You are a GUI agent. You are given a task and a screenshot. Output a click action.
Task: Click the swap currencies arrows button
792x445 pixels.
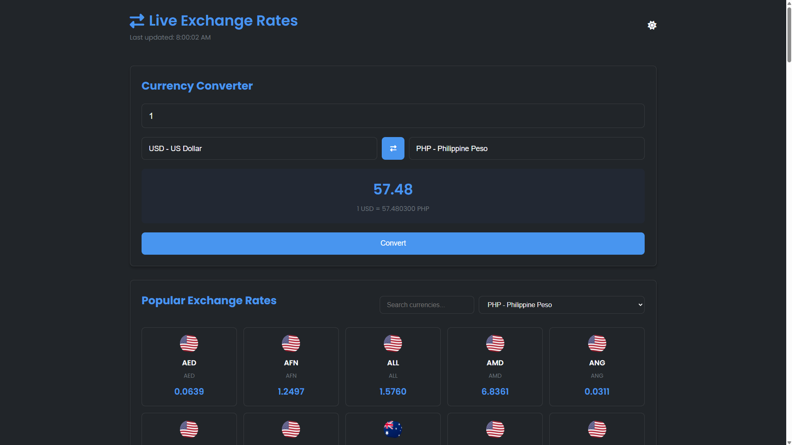[393, 148]
